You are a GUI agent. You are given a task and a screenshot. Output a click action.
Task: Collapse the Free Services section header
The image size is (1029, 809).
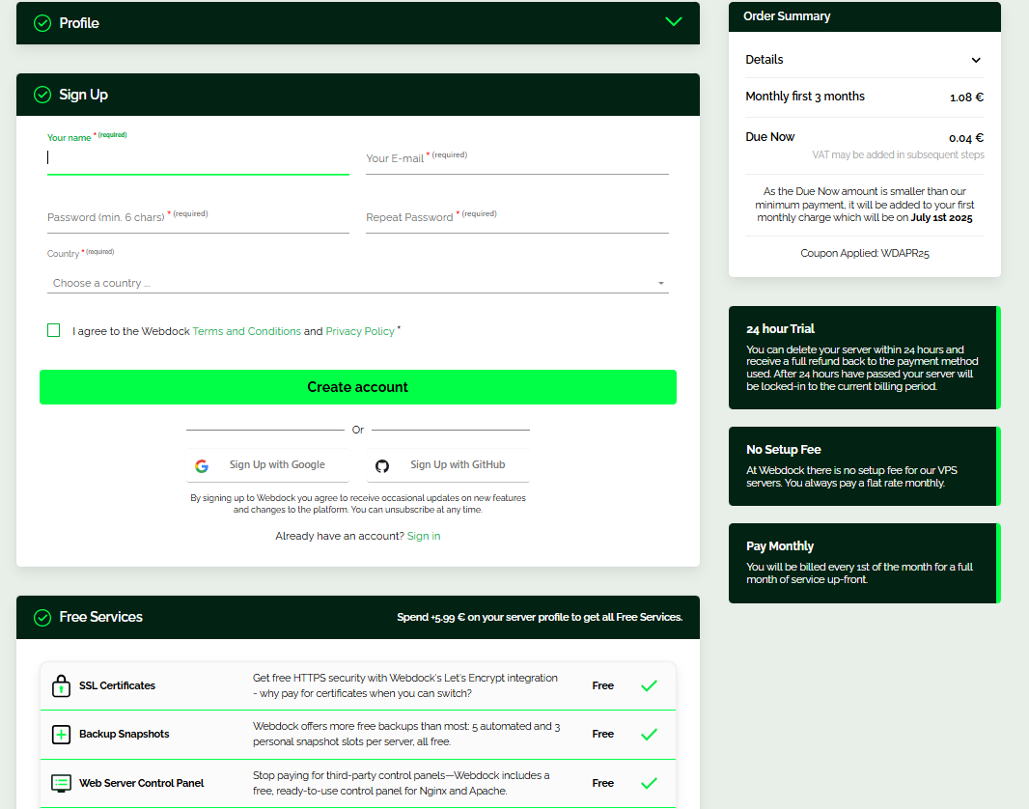358,618
